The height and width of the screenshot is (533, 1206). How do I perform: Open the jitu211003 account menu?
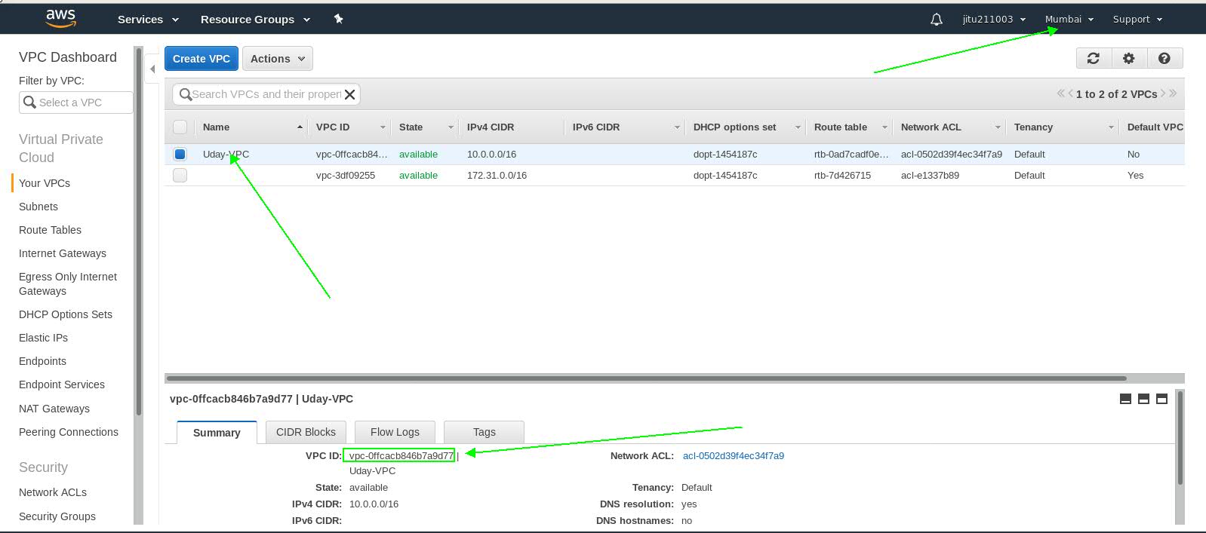pyautogui.click(x=994, y=20)
